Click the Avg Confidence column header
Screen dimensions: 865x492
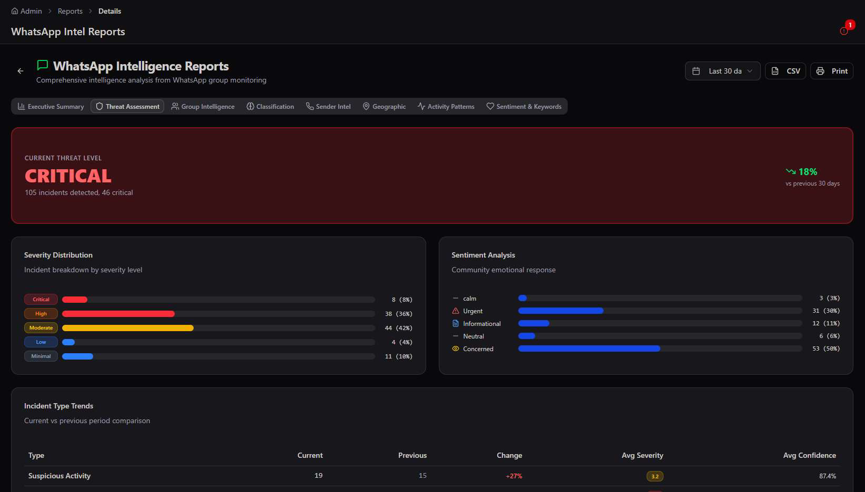point(809,455)
